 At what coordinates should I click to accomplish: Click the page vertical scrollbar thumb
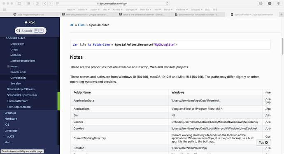(x=282, y=46)
